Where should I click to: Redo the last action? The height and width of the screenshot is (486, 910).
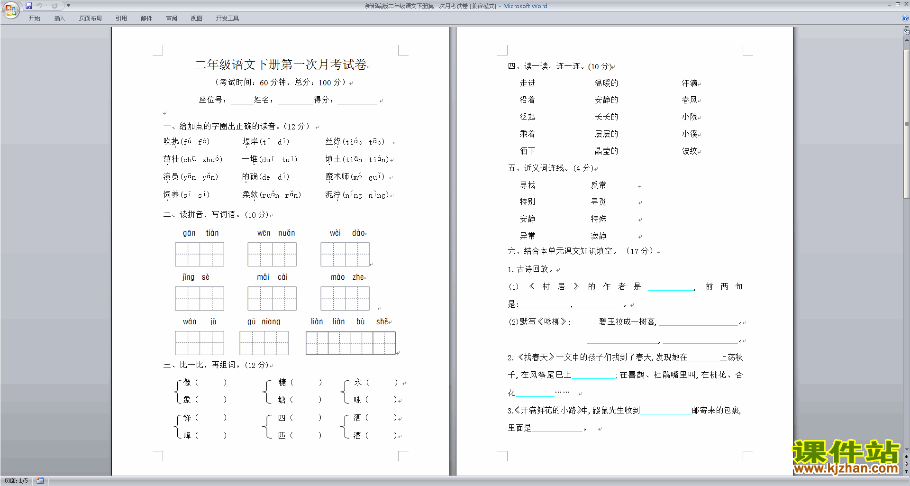(55, 6)
